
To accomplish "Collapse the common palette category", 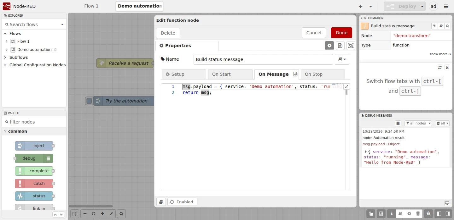I will click(34, 131).
